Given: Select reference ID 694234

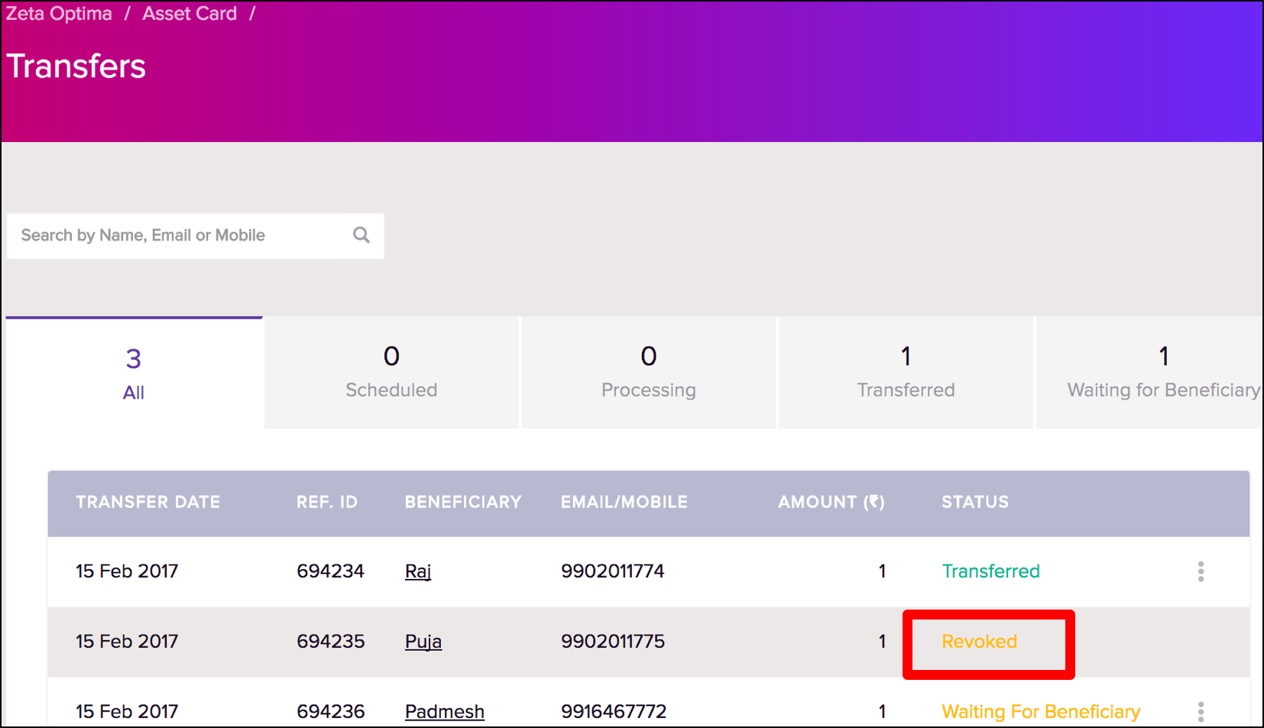Looking at the screenshot, I should 331,571.
